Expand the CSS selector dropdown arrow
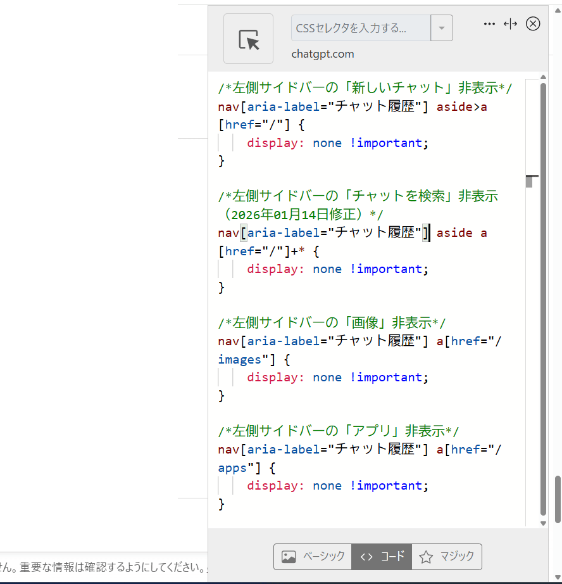562x584 pixels. (441, 29)
